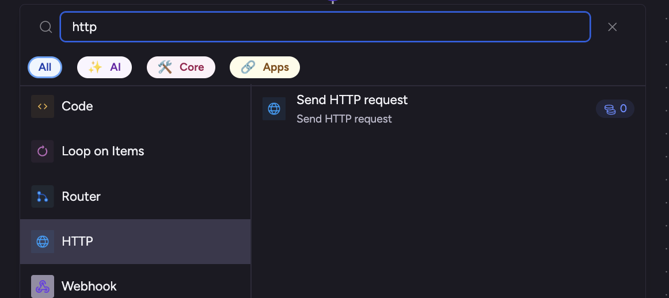Click the Send HTTP request globe icon
The width and height of the screenshot is (669, 298).
[274, 109]
